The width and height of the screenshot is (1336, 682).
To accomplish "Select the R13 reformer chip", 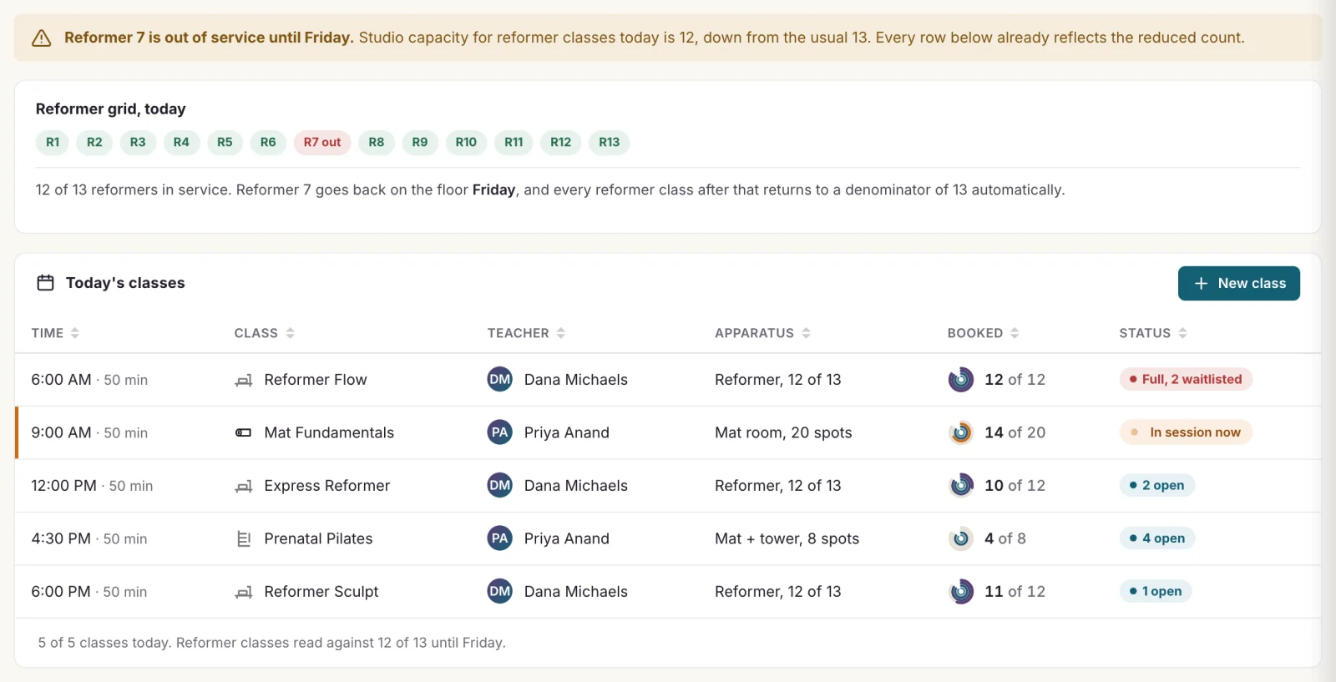I will 610,143.
